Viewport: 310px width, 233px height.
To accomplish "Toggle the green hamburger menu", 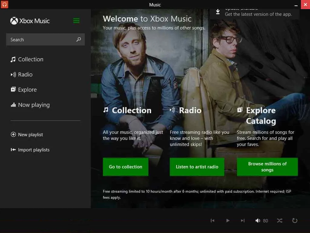I will tap(76, 21).
